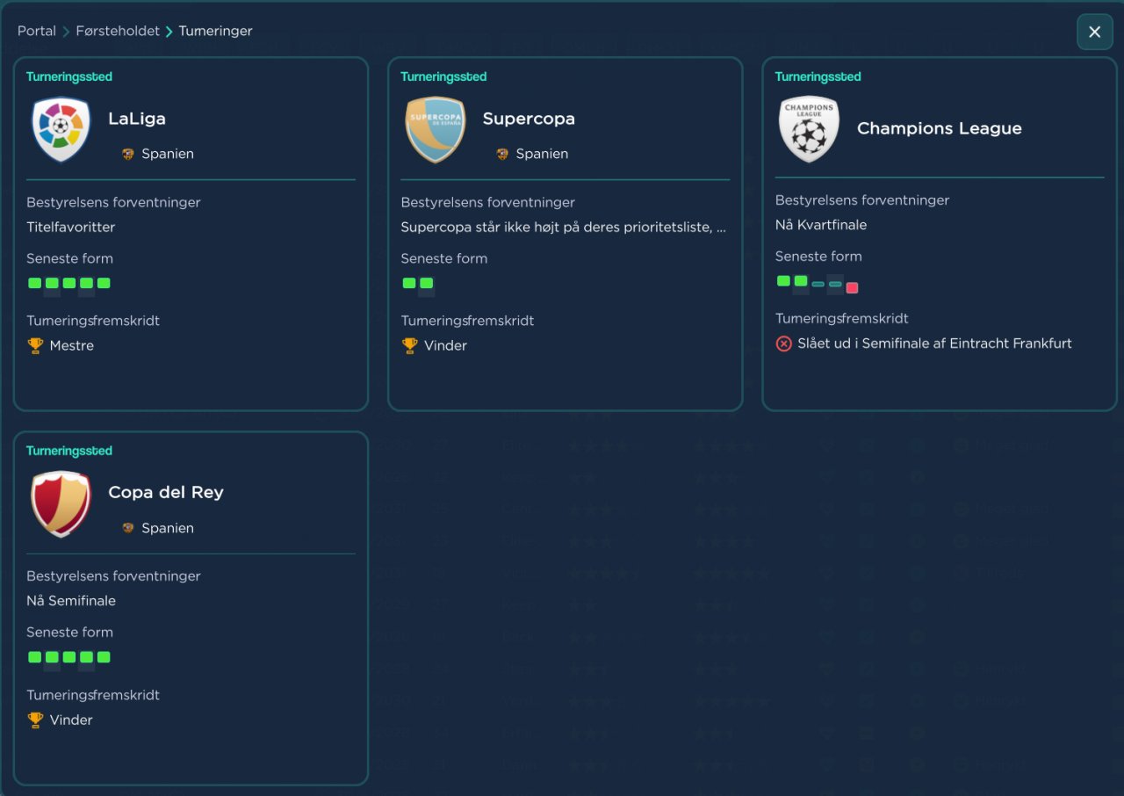
Task: Click the Copa del Rey shield logo
Action: [x=61, y=503]
